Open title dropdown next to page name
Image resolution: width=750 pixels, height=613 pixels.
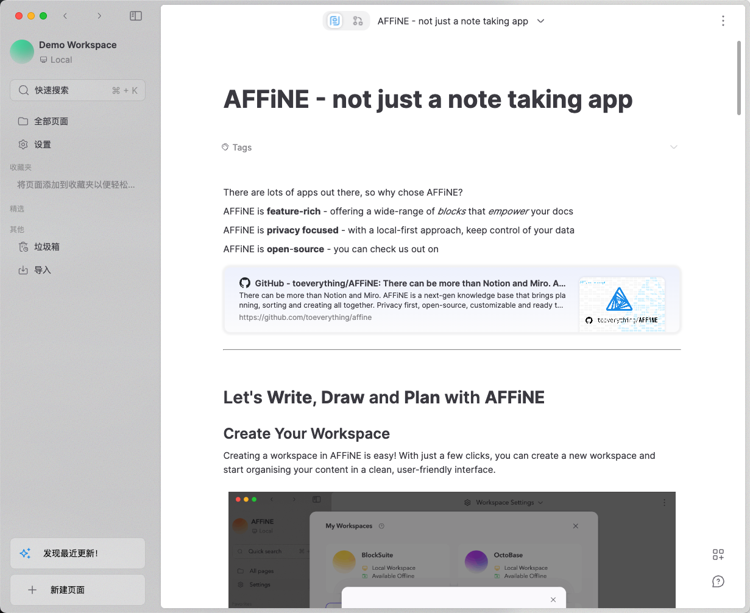540,21
